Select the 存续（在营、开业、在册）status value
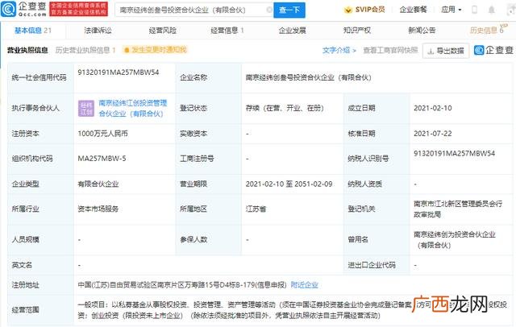The image size is (516, 327). click(285, 108)
